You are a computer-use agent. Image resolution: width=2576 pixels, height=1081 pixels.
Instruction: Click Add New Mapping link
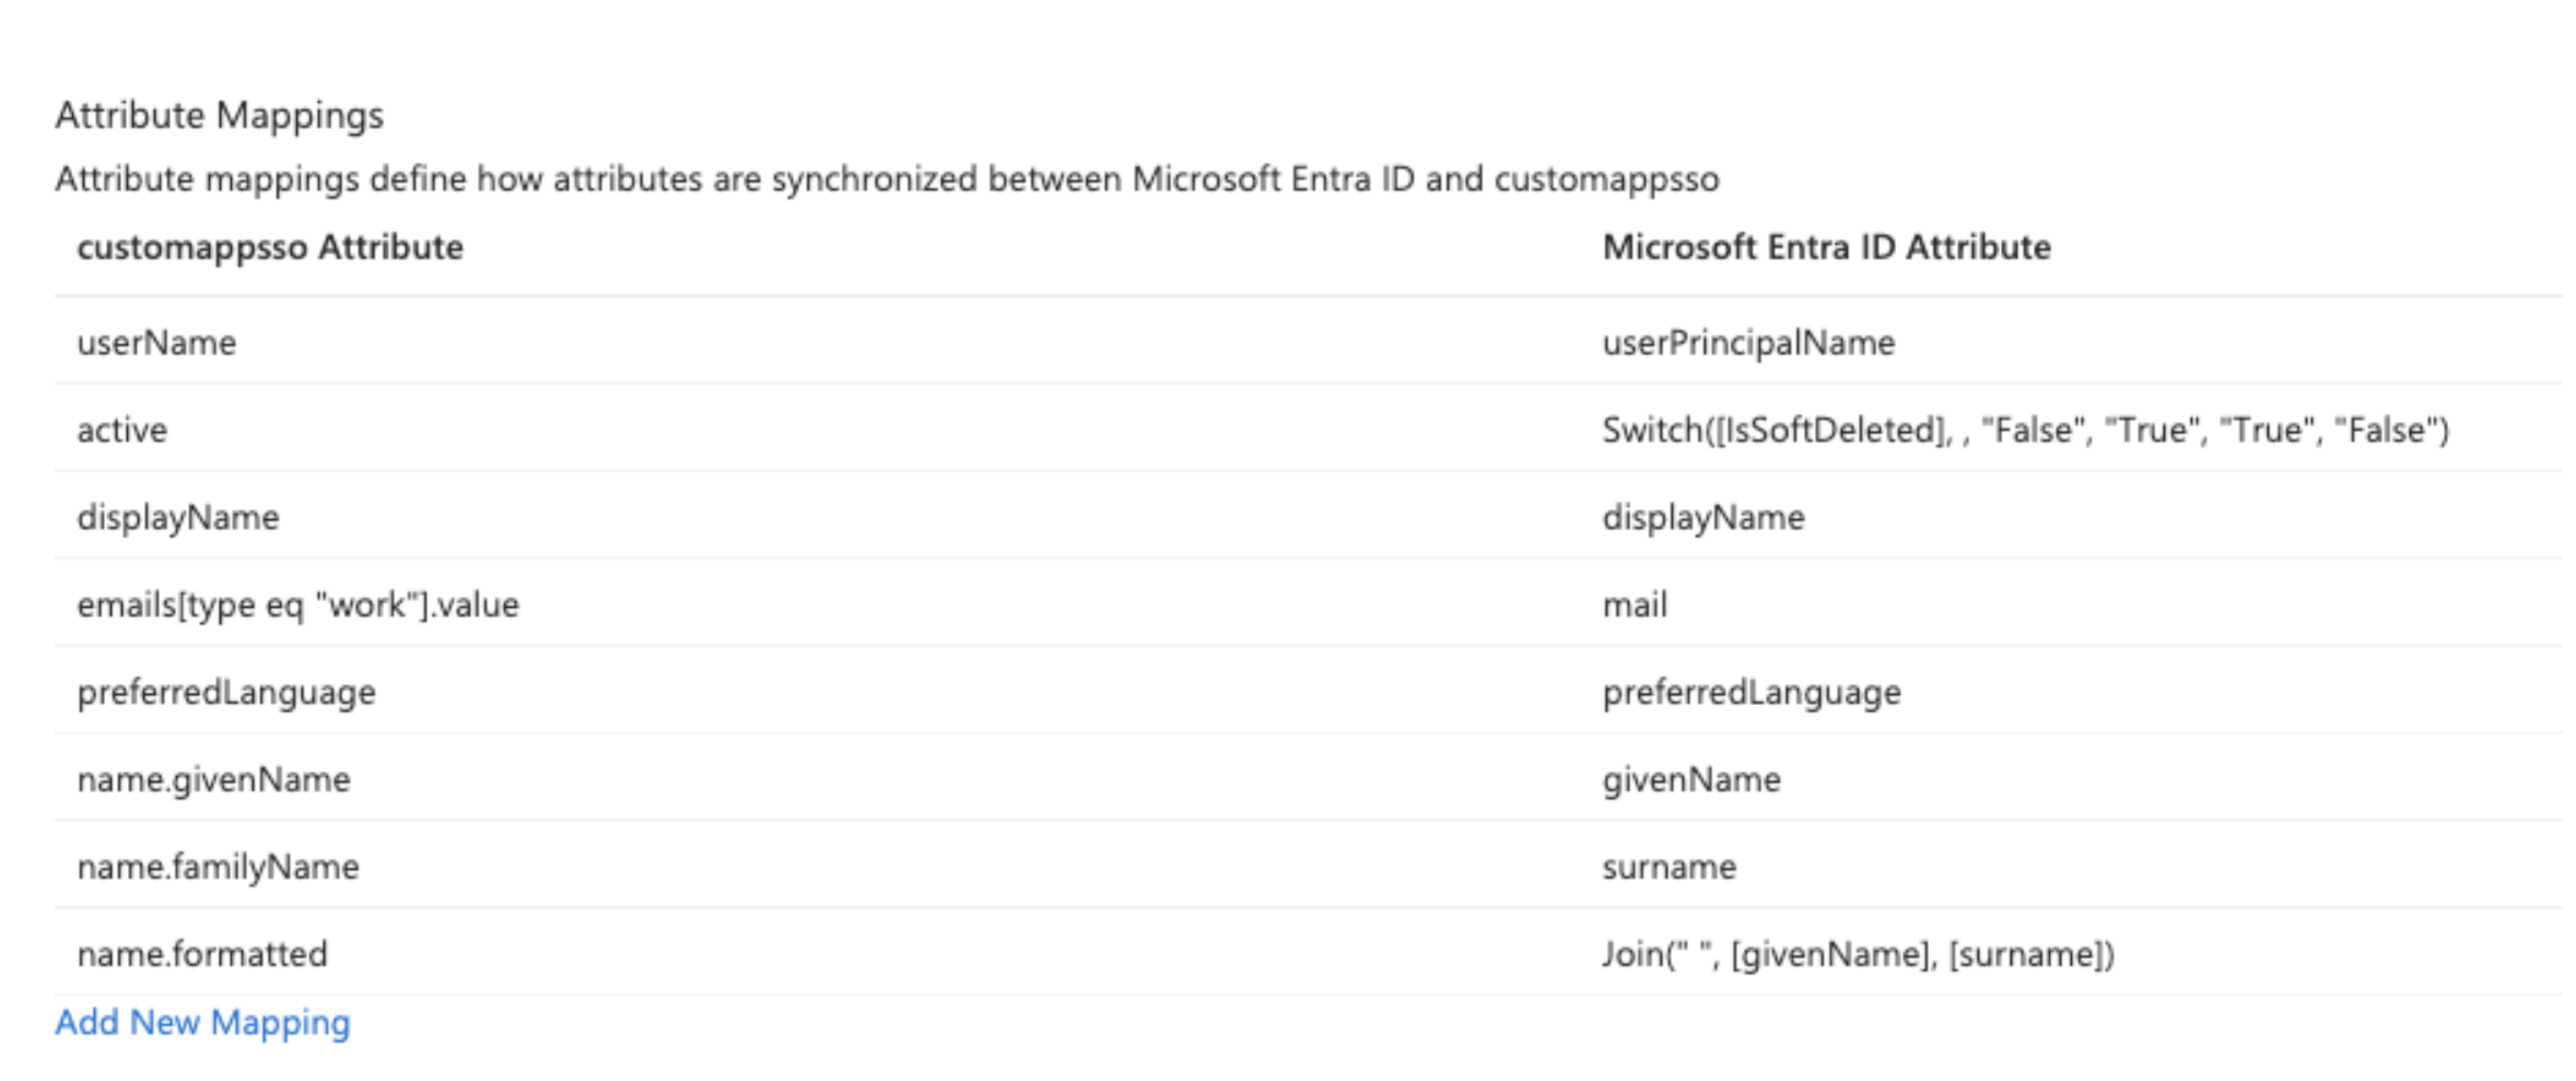click(203, 1022)
